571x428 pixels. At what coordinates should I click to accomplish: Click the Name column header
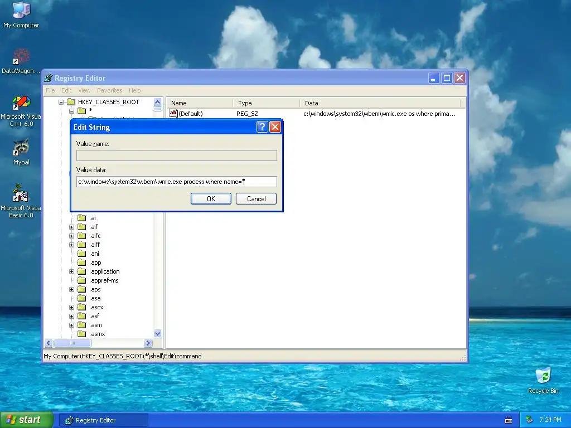pyautogui.click(x=200, y=103)
